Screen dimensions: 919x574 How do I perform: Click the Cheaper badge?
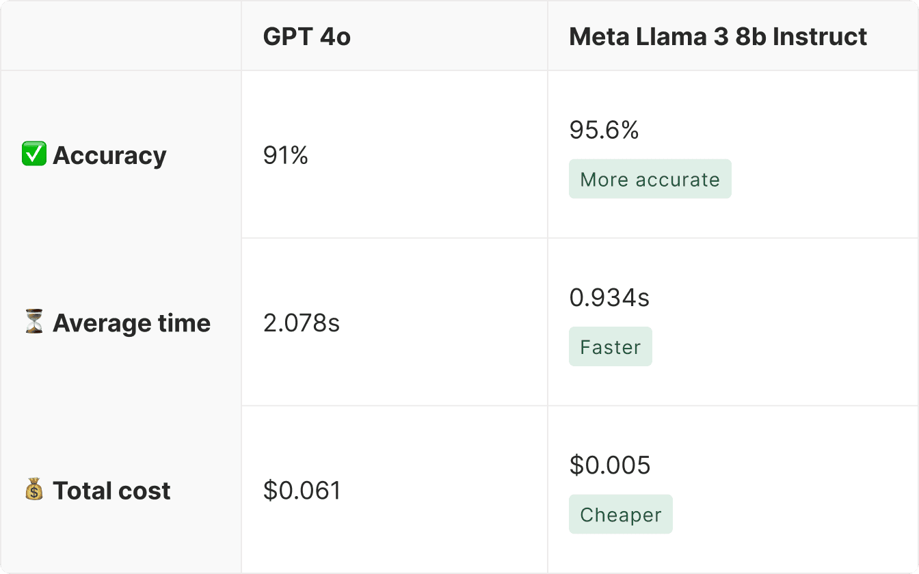click(620, 515)
